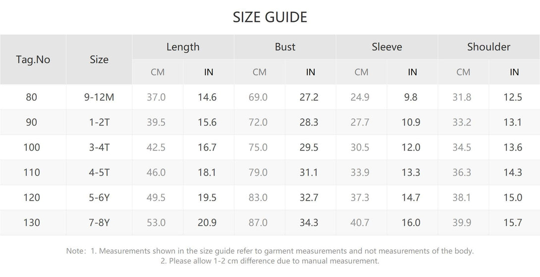Click the SIZE GUIDE title

click(x=270, y=17)
